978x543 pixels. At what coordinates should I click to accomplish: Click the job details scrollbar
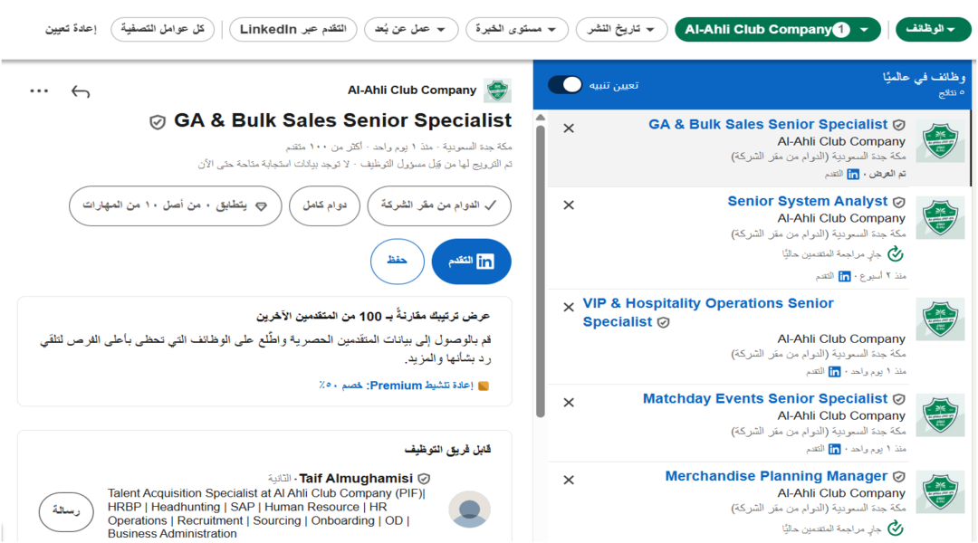541,271
